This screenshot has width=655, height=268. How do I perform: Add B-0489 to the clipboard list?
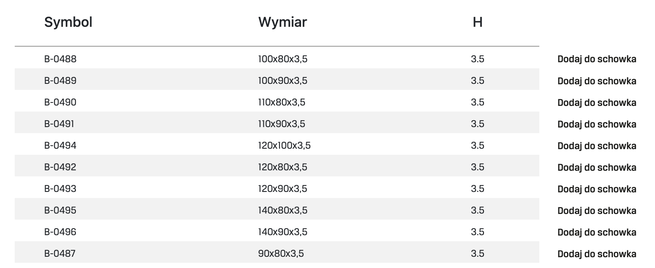pyautogui.click(x=597, y=81)
